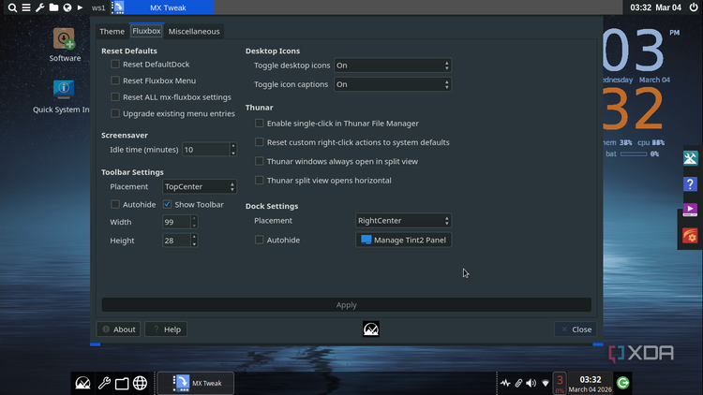Open Toggle icon captions dropdown
703x395 pixels.
pyautogui.click(x=393, y=84)
